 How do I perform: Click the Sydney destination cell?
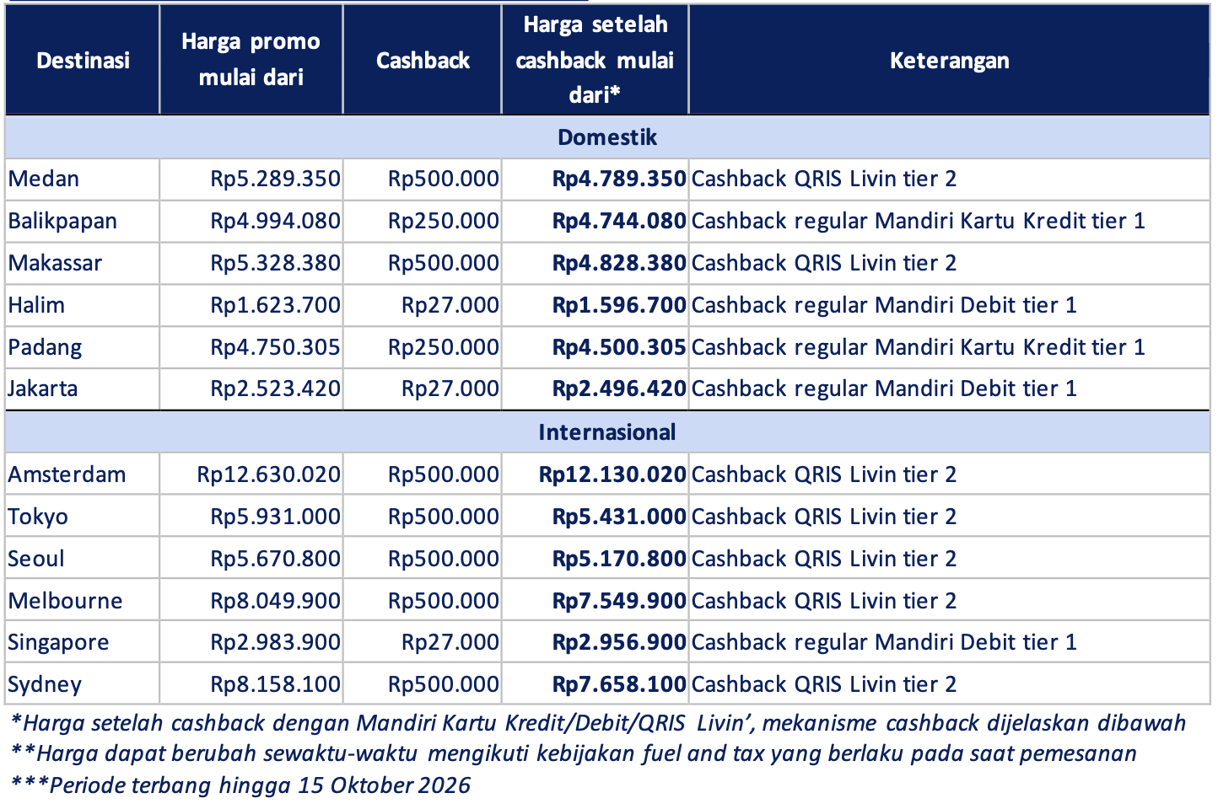click(x=45, y=684)
